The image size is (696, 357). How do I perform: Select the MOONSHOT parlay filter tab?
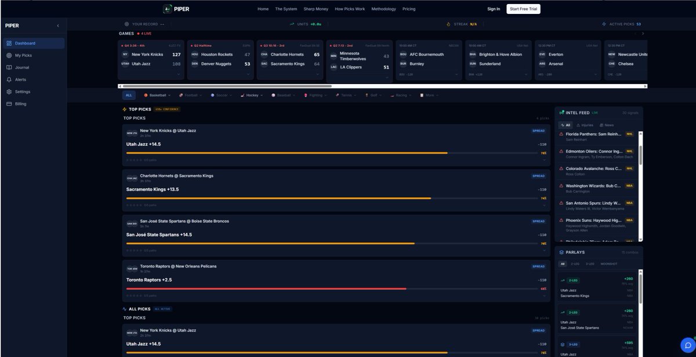point(609,264)
